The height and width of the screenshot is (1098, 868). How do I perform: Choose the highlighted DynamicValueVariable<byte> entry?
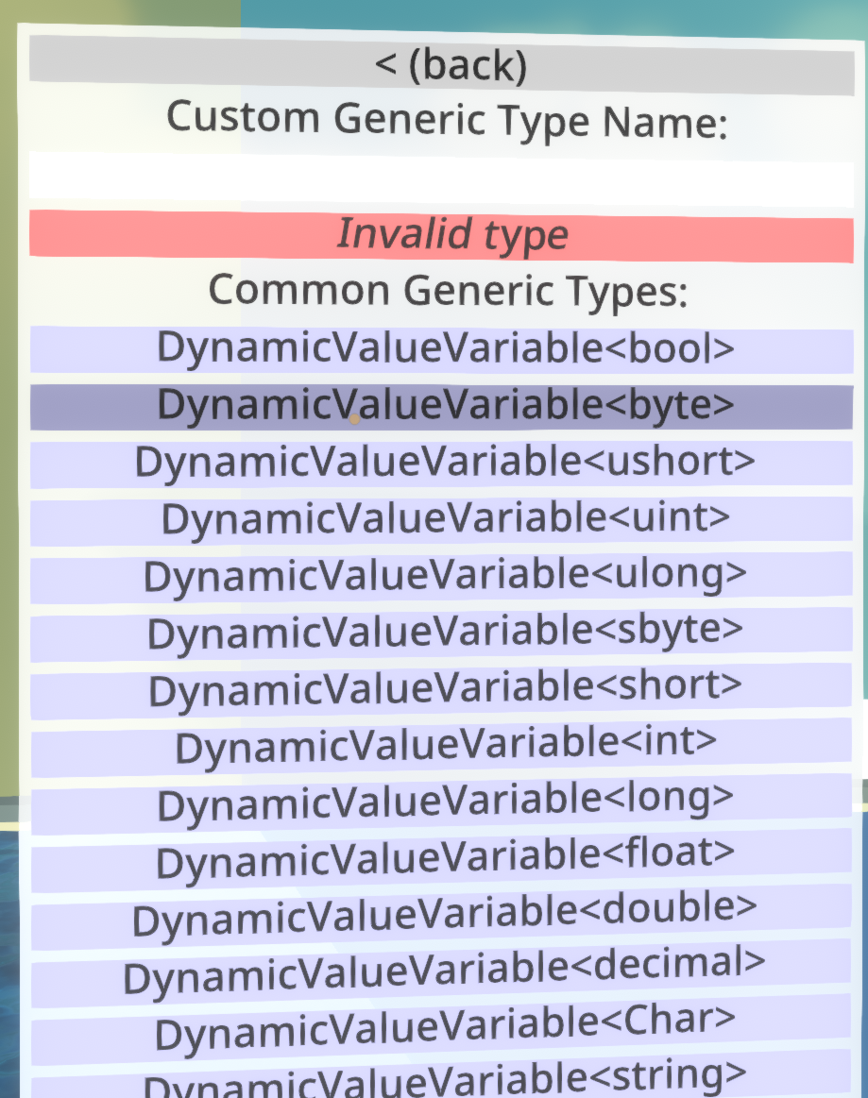441,407
